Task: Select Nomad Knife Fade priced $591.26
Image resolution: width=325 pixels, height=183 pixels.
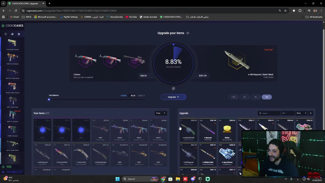Action: [62, 155]
